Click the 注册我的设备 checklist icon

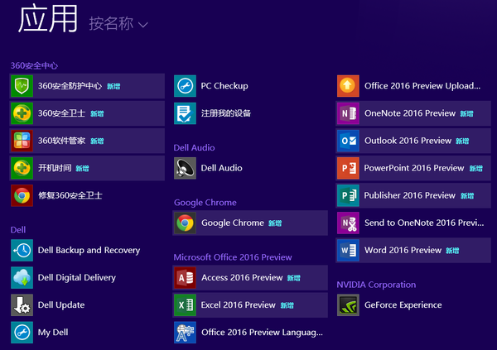185,113
